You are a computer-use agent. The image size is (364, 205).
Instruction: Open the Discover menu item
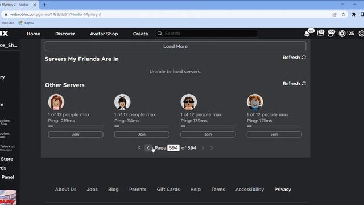point(65,34)
